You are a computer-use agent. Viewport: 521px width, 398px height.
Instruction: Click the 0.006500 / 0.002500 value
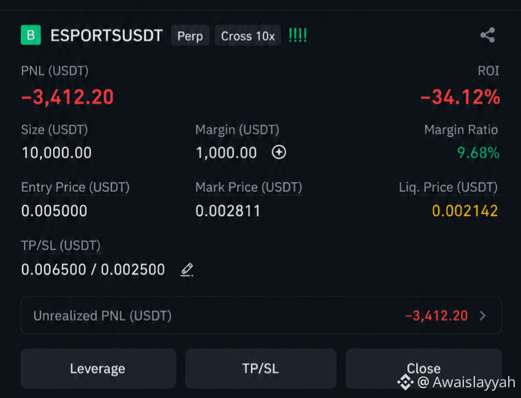93,270
